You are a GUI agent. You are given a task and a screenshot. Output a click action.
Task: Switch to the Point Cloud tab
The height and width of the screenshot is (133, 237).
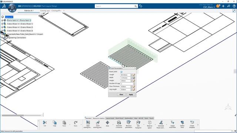(x=119, y=118)
